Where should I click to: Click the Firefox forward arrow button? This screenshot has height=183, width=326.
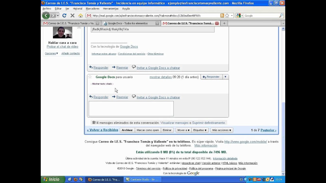tap(53, 16)
